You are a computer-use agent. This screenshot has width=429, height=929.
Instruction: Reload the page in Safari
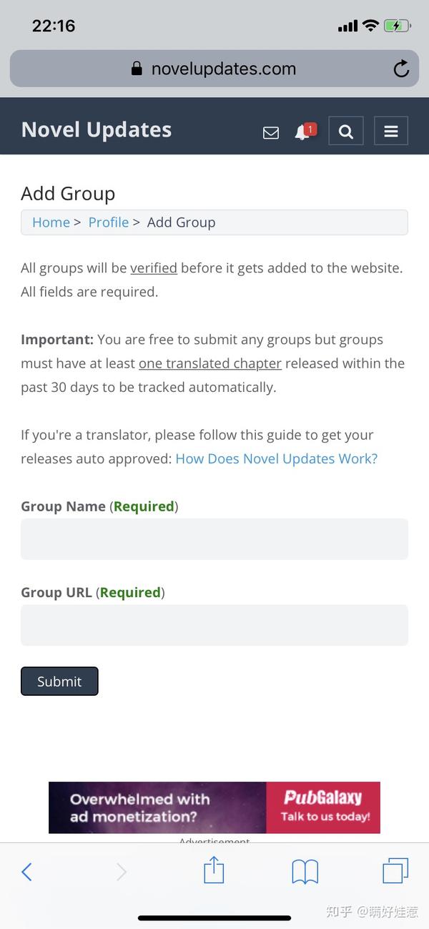[401, 69]
